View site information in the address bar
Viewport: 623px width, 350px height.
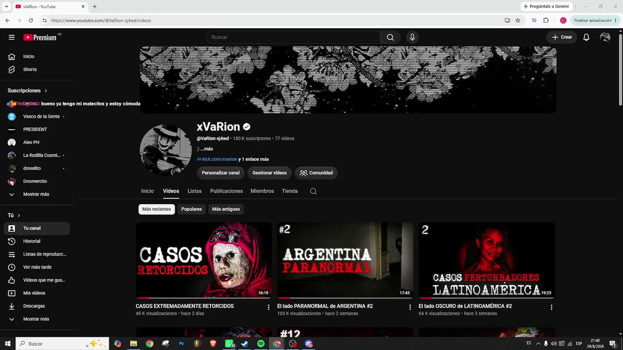click(44, 20)
